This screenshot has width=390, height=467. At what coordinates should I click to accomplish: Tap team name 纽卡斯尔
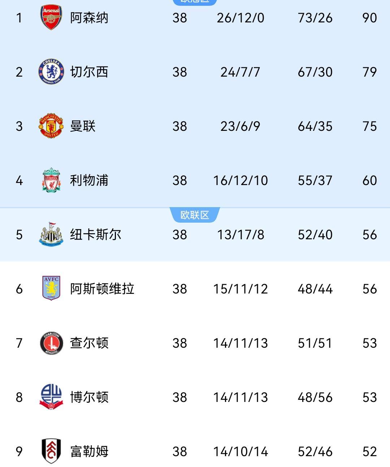tap(95, 235)
